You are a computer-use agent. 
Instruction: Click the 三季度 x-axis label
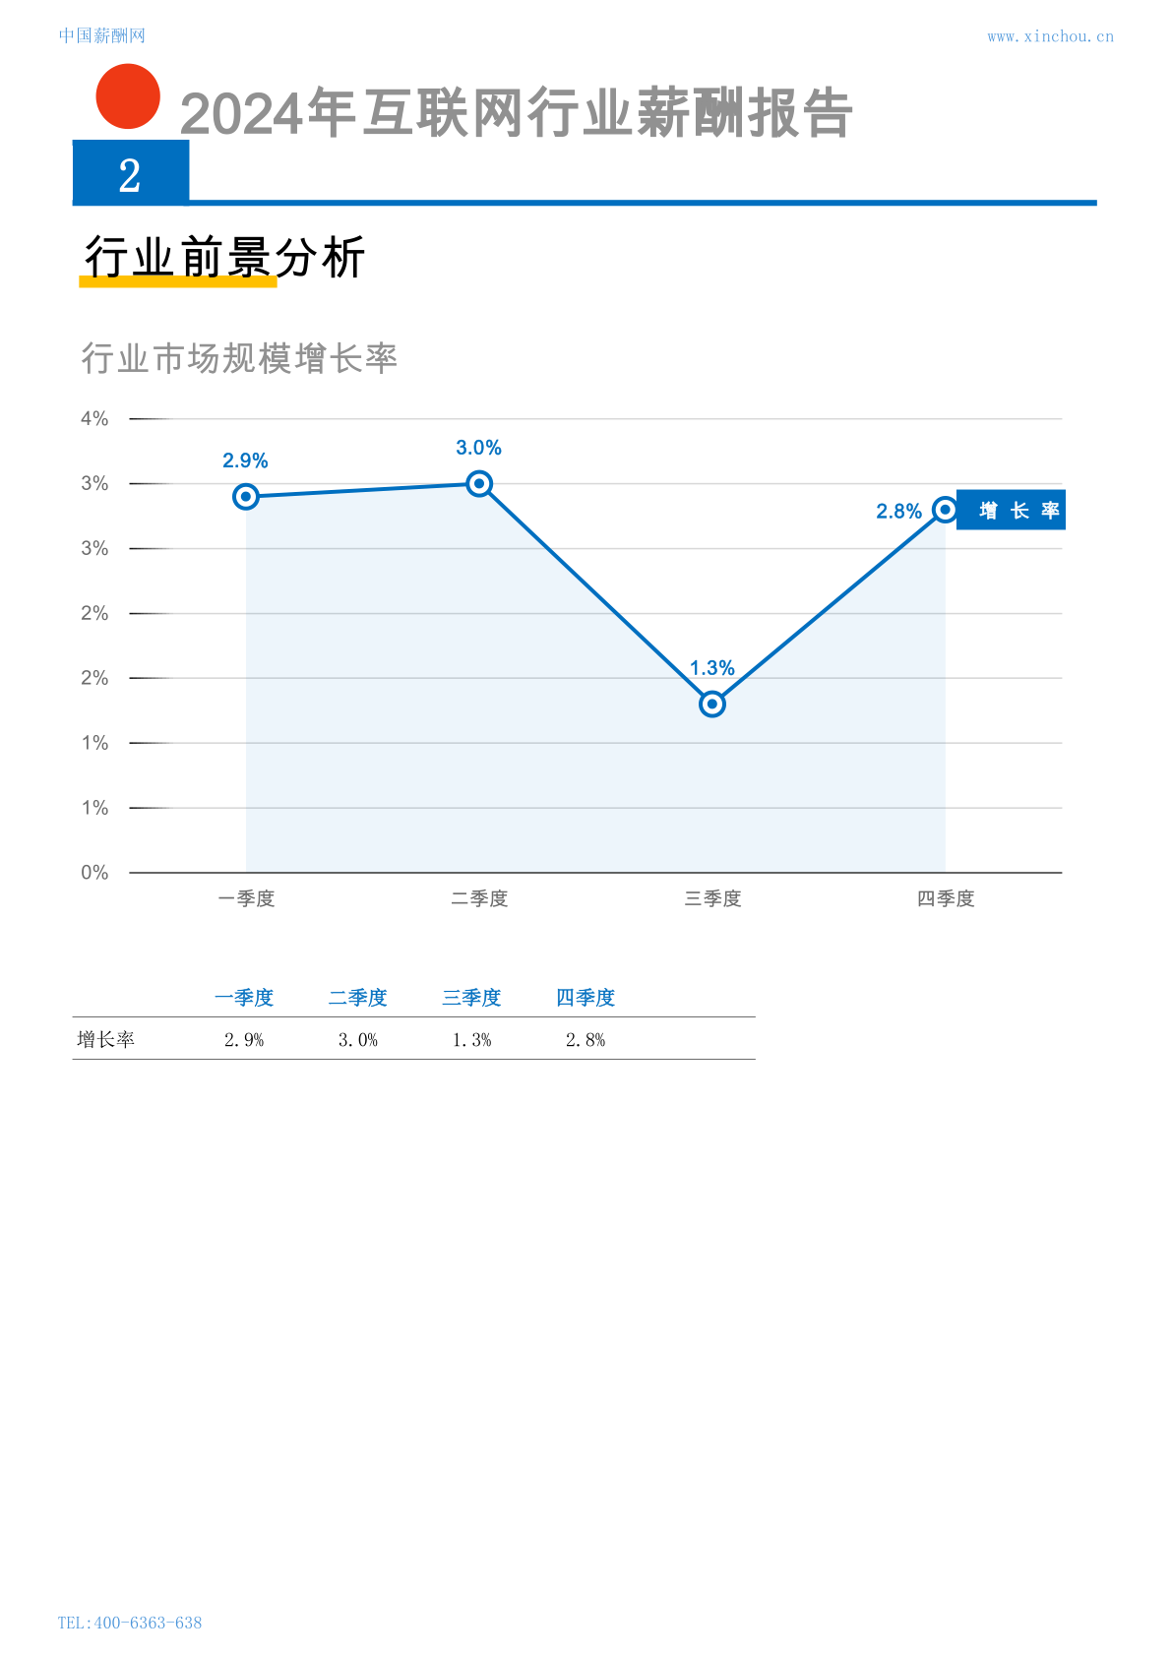pyautogui.click(x=712, y=898)
